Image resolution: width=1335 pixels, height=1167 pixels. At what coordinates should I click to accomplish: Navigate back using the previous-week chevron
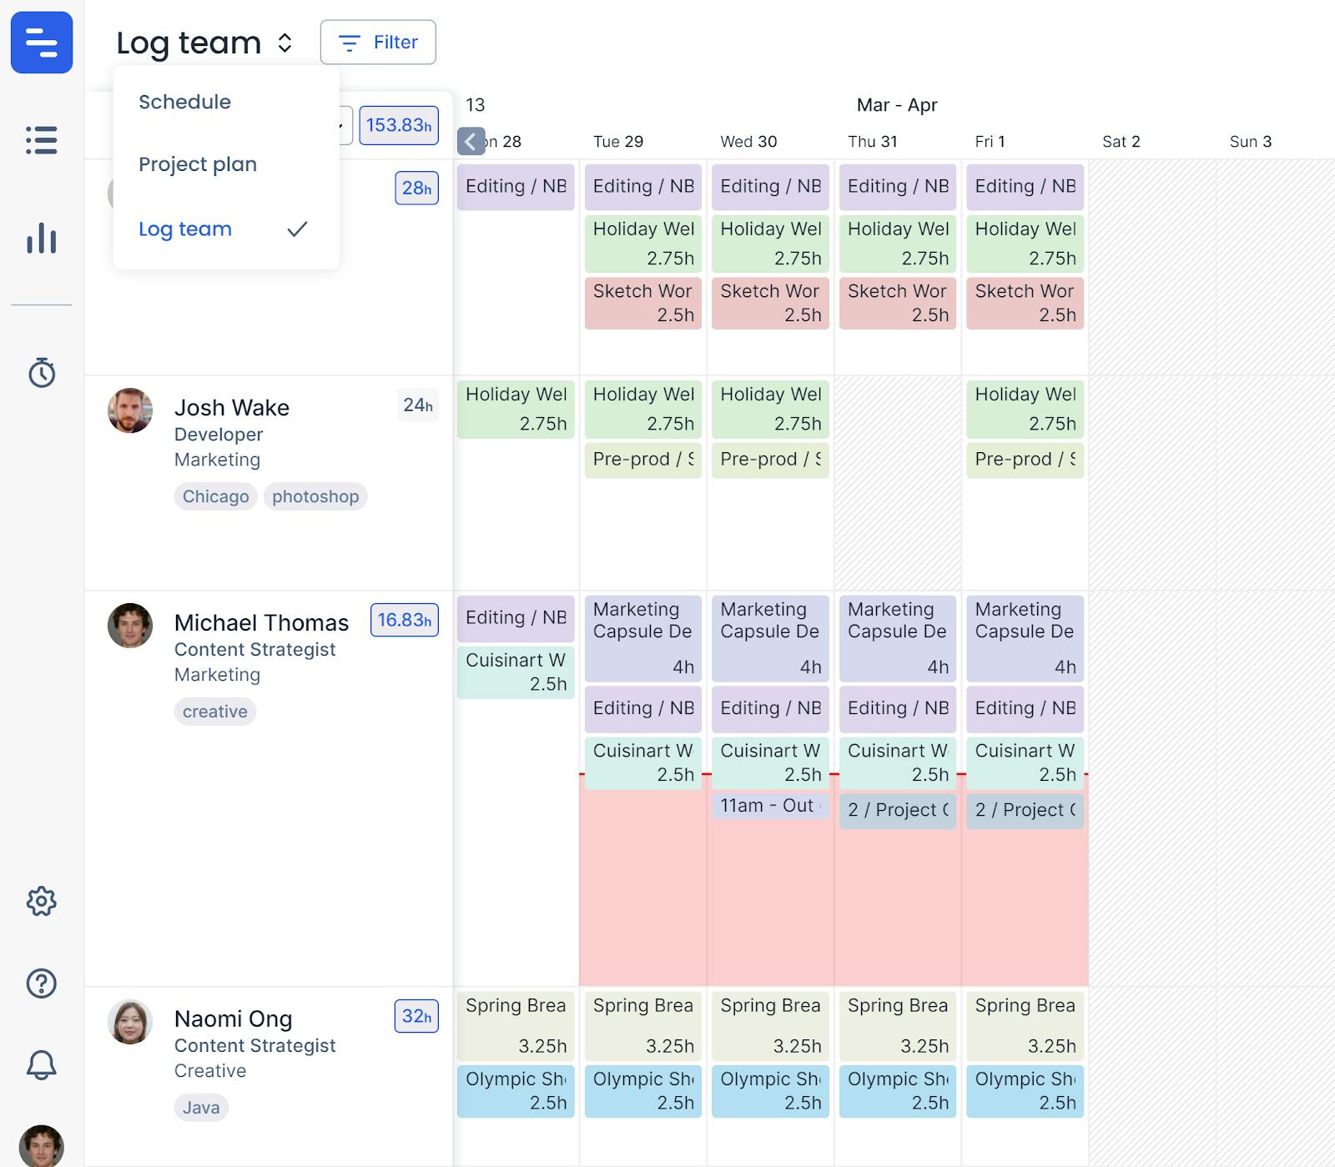[470, 140]
